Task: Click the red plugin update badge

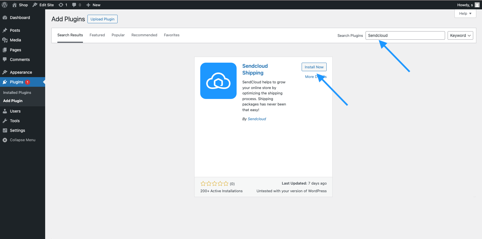Action: tap(28, 82)
